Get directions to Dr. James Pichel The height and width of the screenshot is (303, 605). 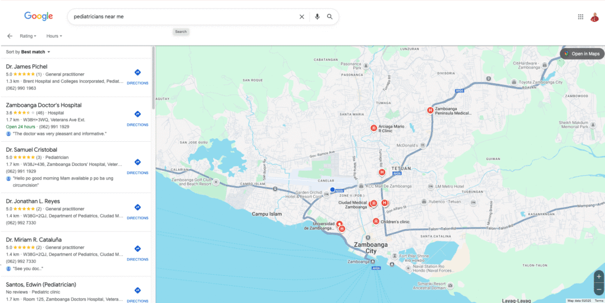point(137,76)
